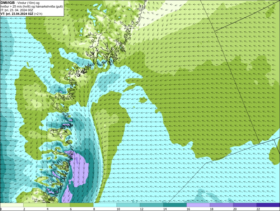Image resolution: width=280 pixels, height=211 pixels.
Task: Click the 12–14 m/s teal legend swatch
Action: (151, 205)
